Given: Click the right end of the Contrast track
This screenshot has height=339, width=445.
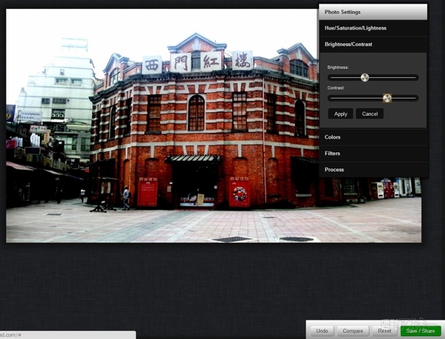Looking at the screenshot, I should point(416,98).
